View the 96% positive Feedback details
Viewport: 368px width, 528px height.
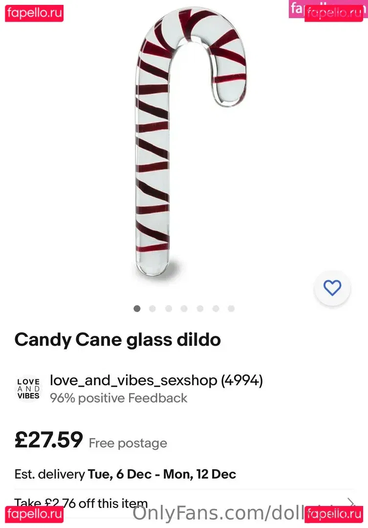pos(119,398)
